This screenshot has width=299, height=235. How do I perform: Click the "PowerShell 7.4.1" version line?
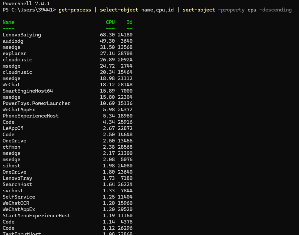tap(26, 3)
